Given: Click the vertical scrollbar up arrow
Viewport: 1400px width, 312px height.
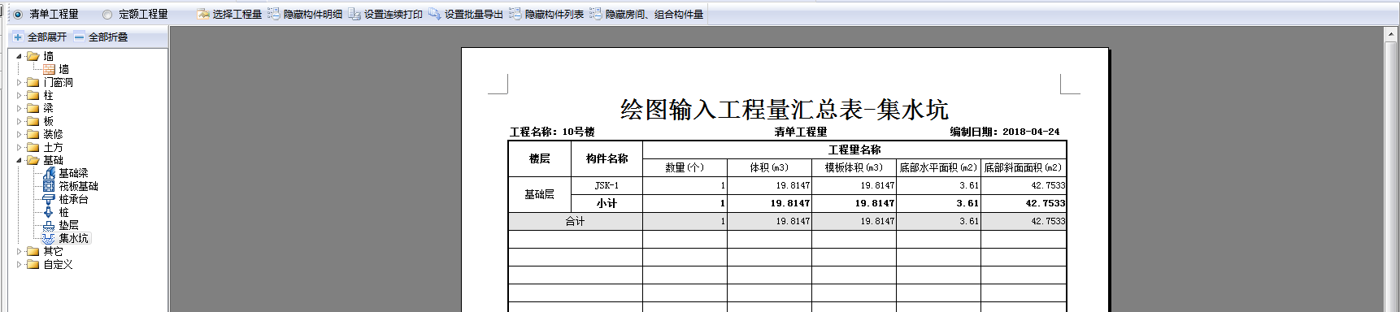Looking at the screenshot, I should [x=1390, y=34].
